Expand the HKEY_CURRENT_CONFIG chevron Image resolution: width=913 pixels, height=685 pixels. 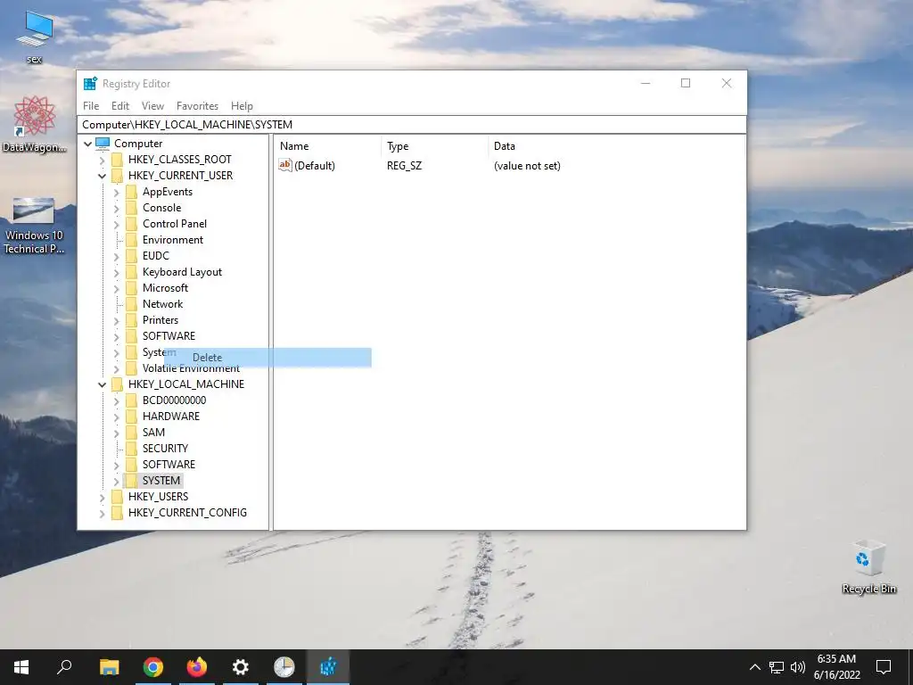click(102, 513)
